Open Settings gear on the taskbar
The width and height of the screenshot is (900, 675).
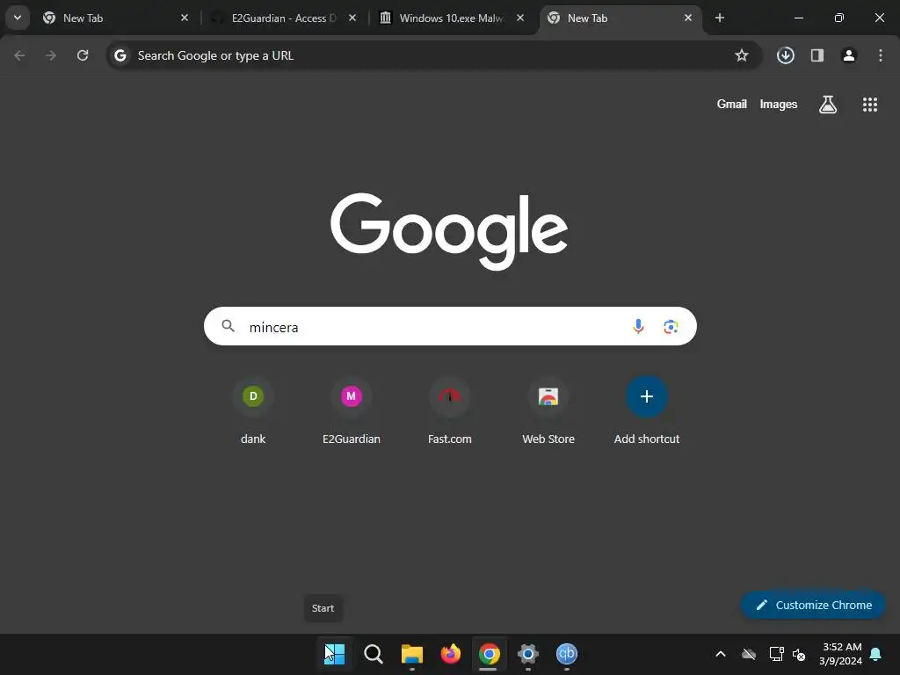(527, 654)
